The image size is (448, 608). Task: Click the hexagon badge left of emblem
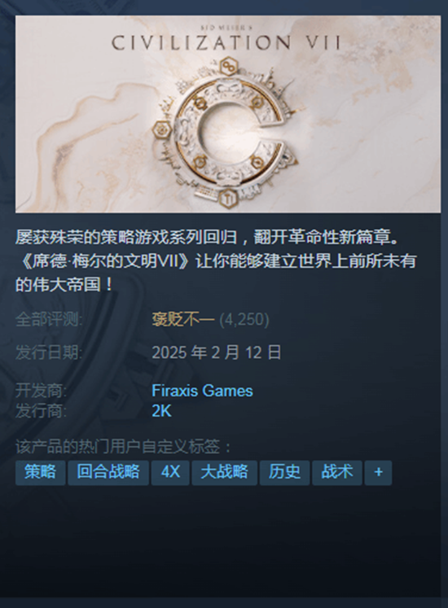[161, 129]
